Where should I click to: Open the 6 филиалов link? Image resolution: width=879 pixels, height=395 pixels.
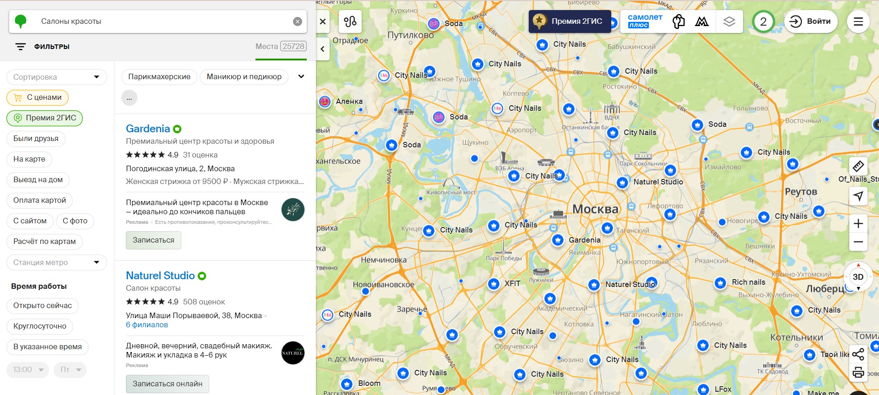pyautogui.click(x=147, y=325)
